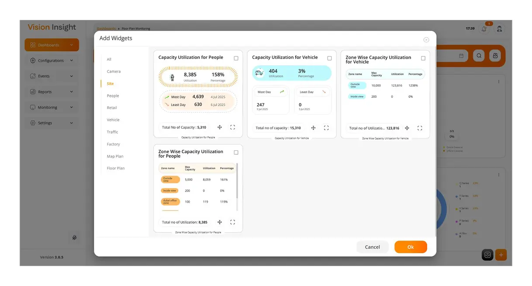Open Settings in the sidebar
This screenshot has height=286, width=532.
(52, 123)
